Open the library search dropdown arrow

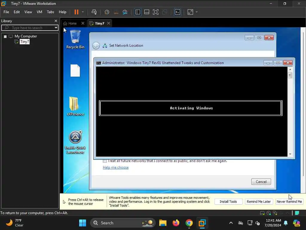tap(56, 28)
